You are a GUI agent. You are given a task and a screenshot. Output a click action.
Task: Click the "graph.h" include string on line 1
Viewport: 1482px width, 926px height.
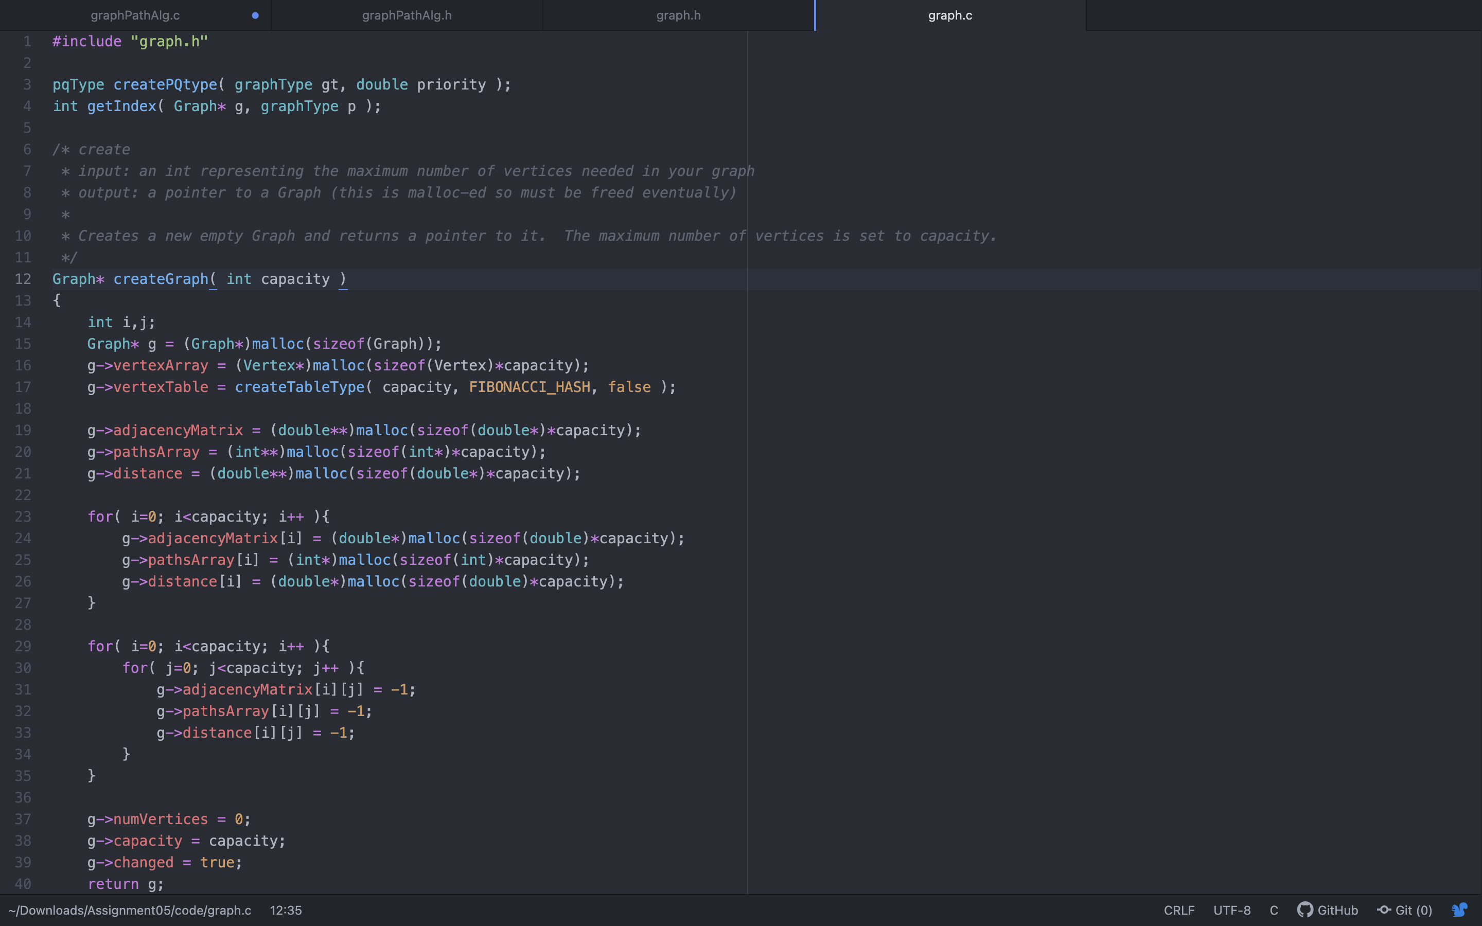pos(169,42)
